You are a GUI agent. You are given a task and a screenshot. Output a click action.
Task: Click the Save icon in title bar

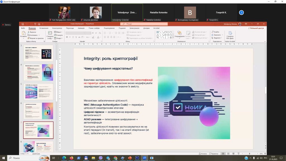pos(23,24)
